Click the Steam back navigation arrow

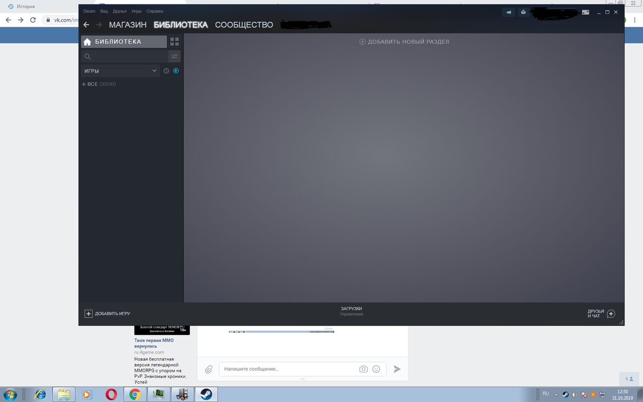(86, 25)
